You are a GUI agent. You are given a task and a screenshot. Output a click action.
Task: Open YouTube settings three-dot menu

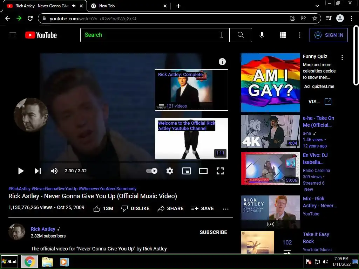point(299,35)
